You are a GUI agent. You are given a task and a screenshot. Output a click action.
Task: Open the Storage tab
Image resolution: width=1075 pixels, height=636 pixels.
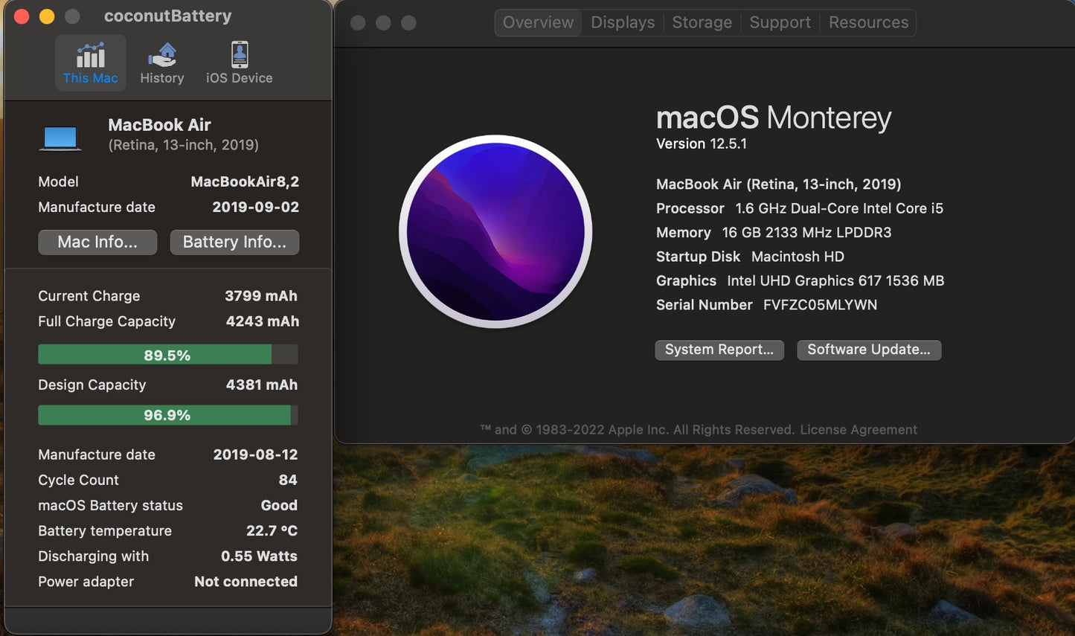point(702,22)
